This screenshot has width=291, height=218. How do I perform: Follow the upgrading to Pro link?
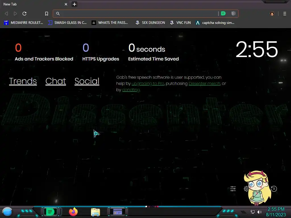click(x=148, y=84)
